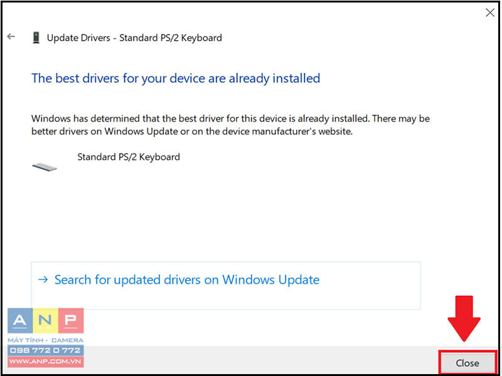Close the dialog with the top-right X
The height and width of the screenshot is (376, 502).
(x=490, y=13)
